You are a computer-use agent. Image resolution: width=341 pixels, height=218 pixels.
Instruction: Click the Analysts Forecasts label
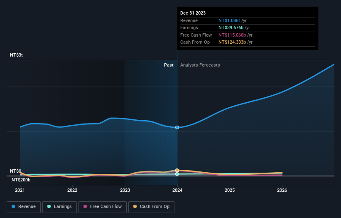click(x=200, y=65)
